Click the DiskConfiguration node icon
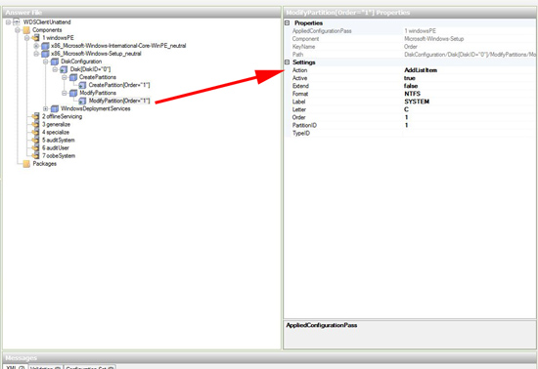 [55, 61]
